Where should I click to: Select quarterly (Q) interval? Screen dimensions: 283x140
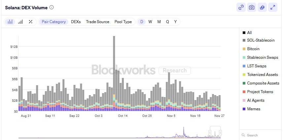(167, 22)
